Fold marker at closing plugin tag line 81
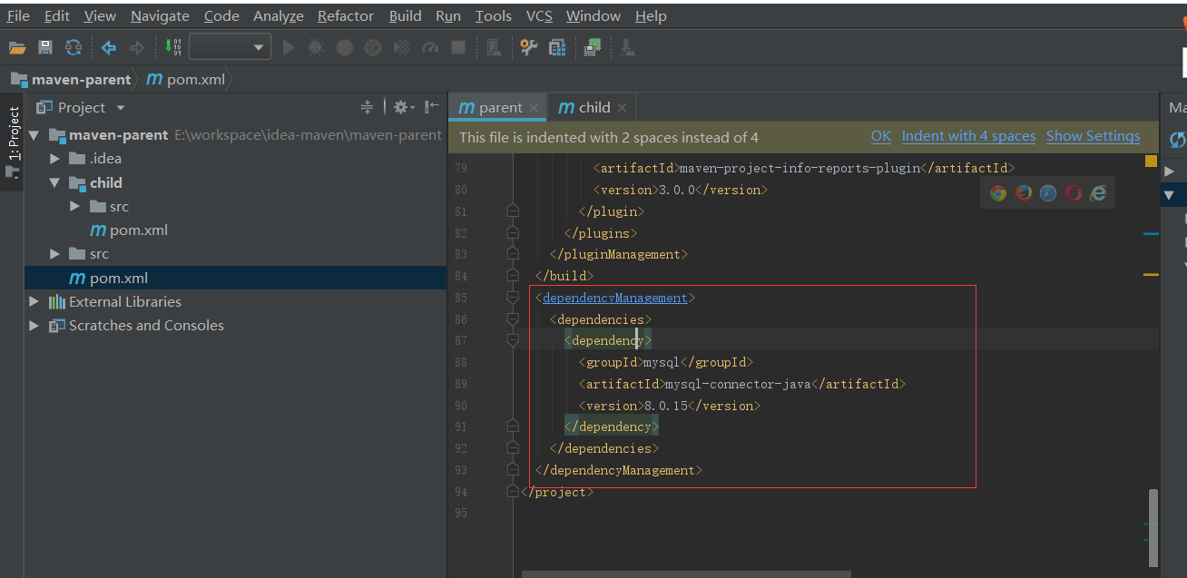The width and height of the screenshot is (1187, 578). (513, 211)
